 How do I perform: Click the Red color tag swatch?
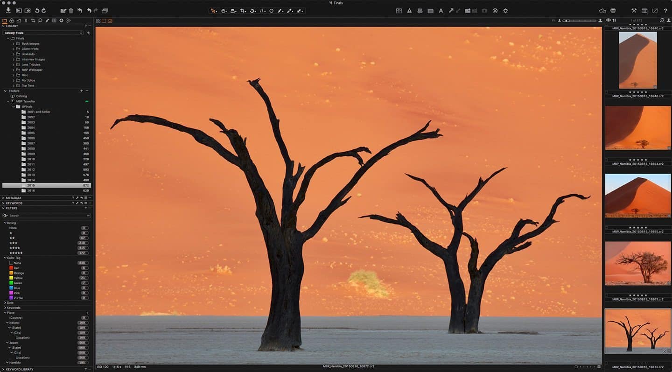point(11,268)
